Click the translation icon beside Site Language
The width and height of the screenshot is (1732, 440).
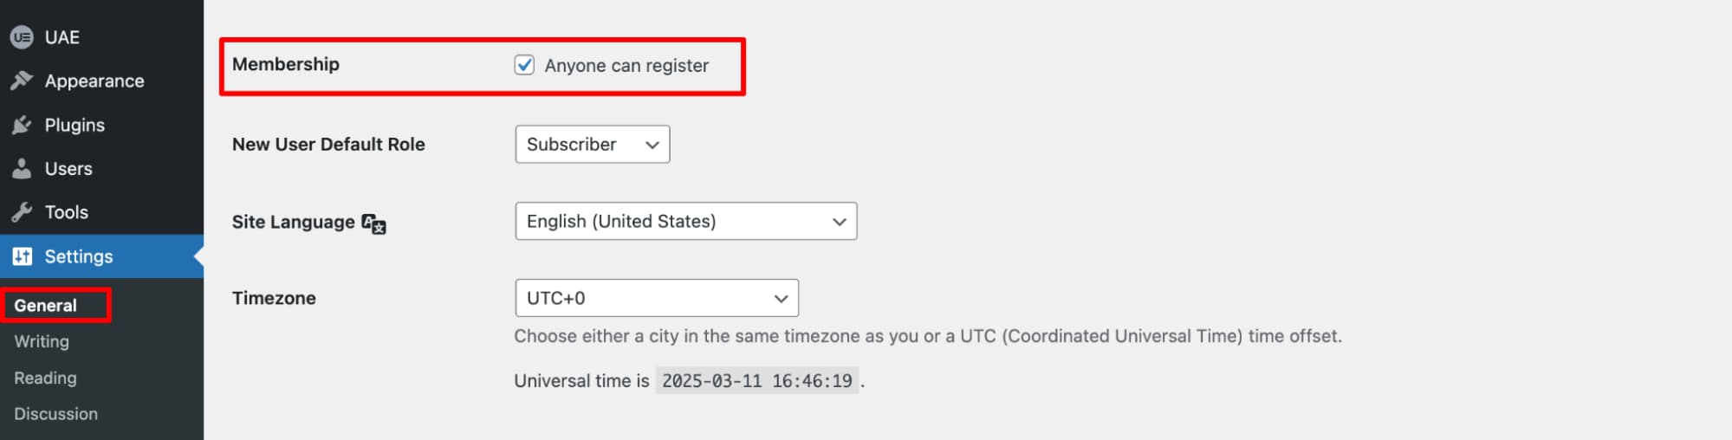click(373, 223)
